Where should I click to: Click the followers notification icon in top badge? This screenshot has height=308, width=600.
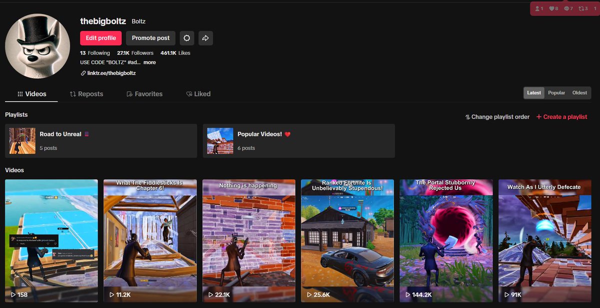[x=537, y=8]
